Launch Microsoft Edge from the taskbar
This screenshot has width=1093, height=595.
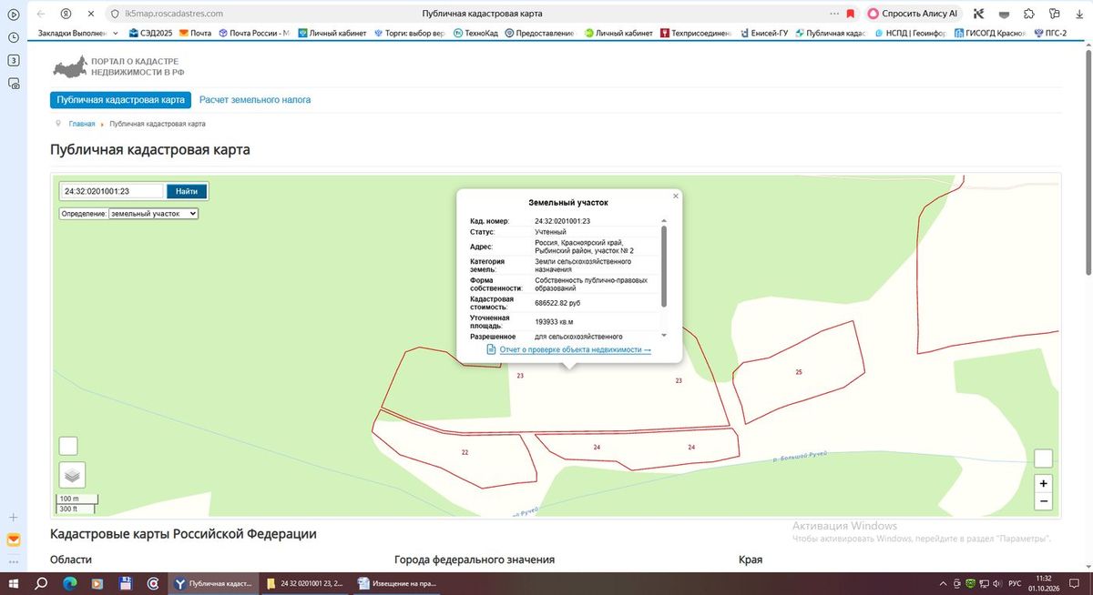pyautogui.click(x=70, y=583)
